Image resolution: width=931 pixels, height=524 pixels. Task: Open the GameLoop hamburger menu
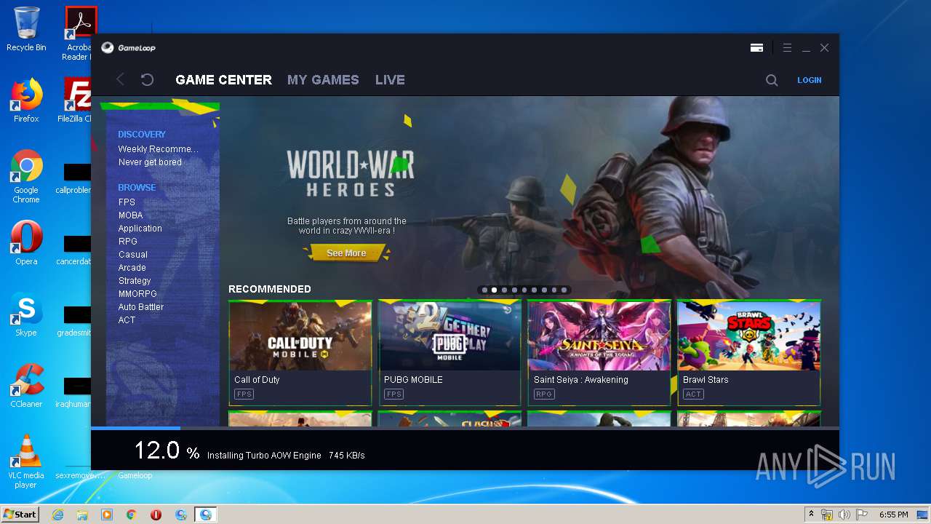(x=787, y=47)
